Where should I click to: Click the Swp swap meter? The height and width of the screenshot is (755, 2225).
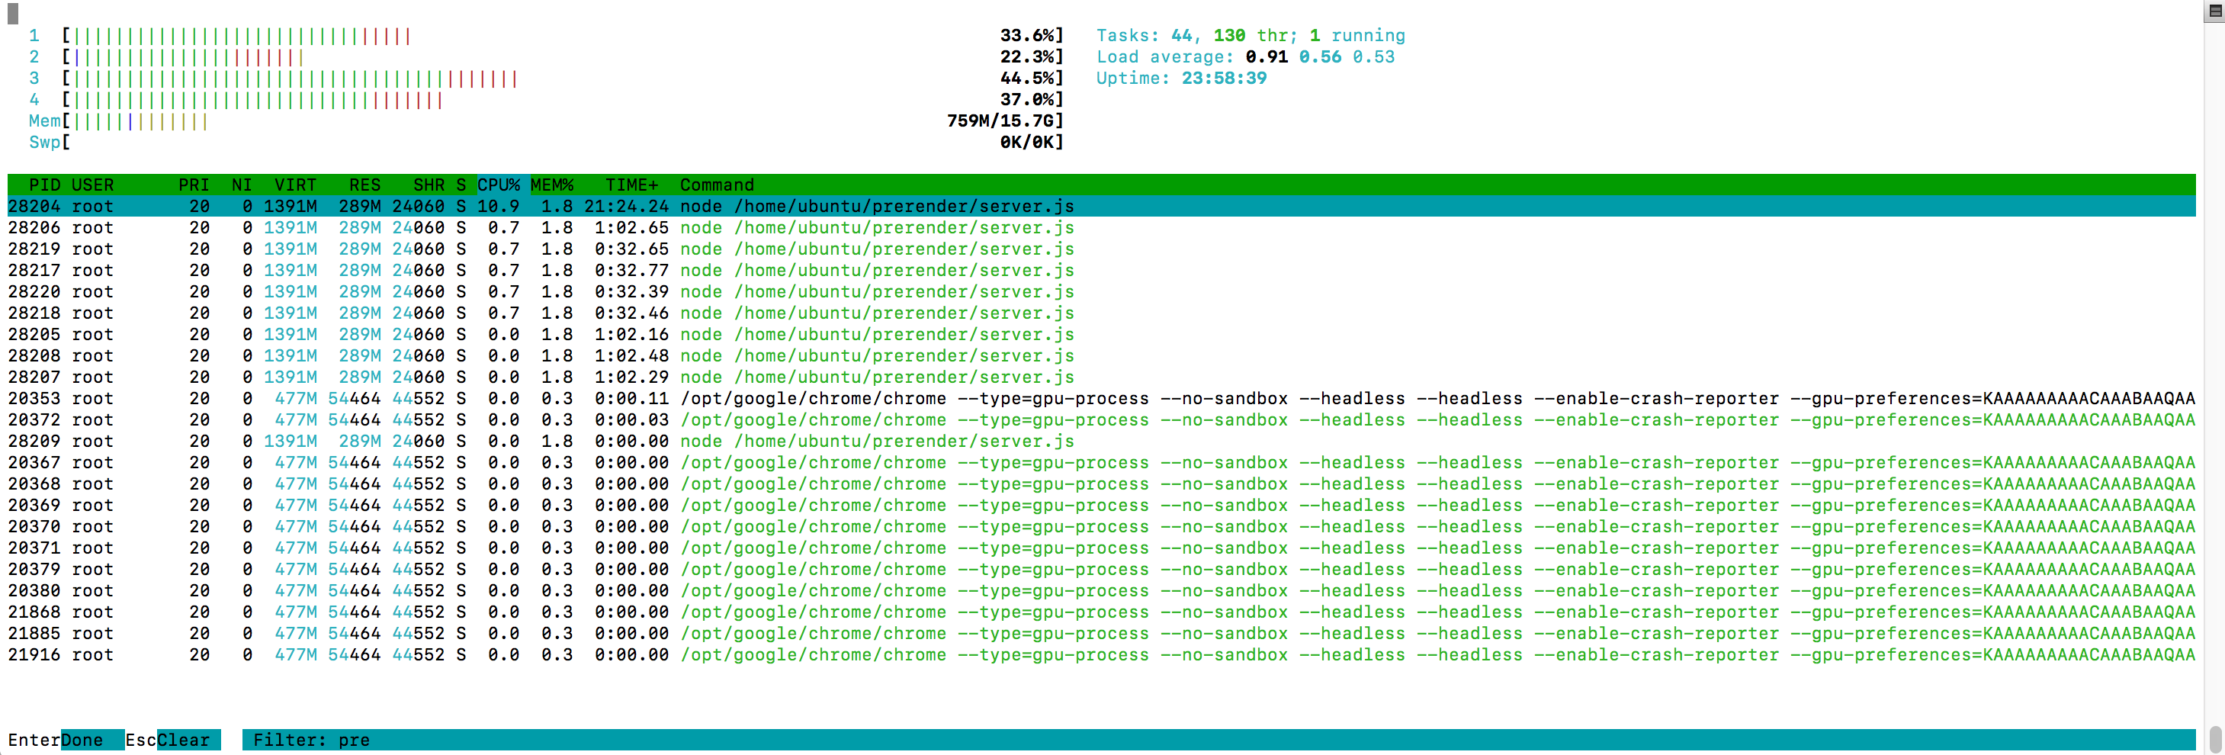[x=259, y=142]
